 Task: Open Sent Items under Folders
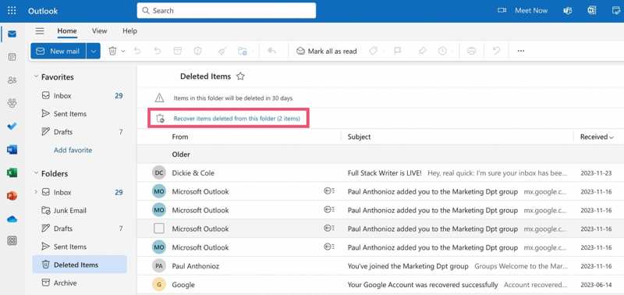80,247
